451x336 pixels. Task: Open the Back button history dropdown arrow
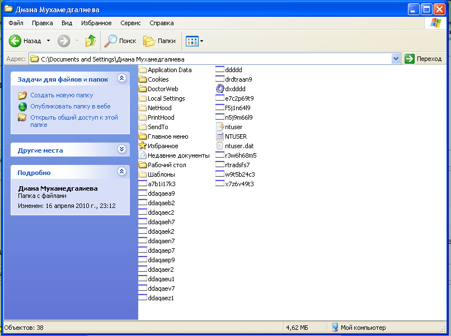click(x=48, y=41)
